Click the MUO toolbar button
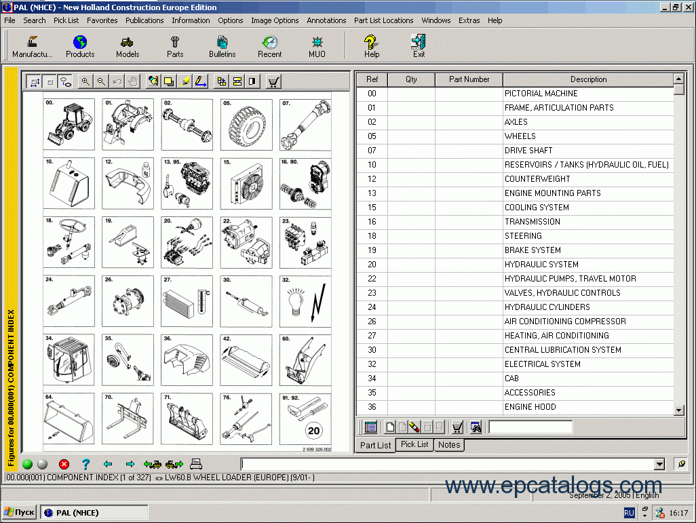The image size is (696, 523). click(317, 47)
